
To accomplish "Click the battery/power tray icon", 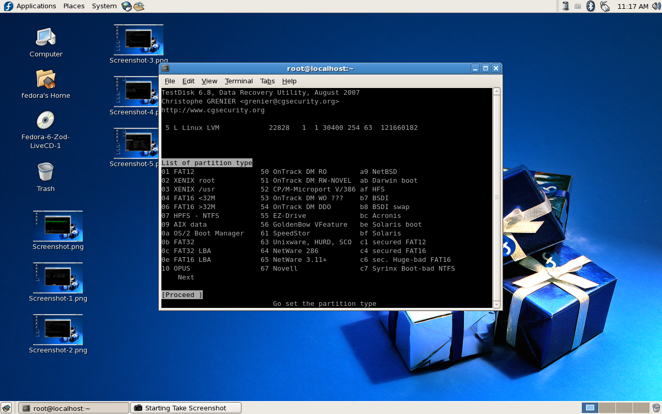I will tap(566, 6).
